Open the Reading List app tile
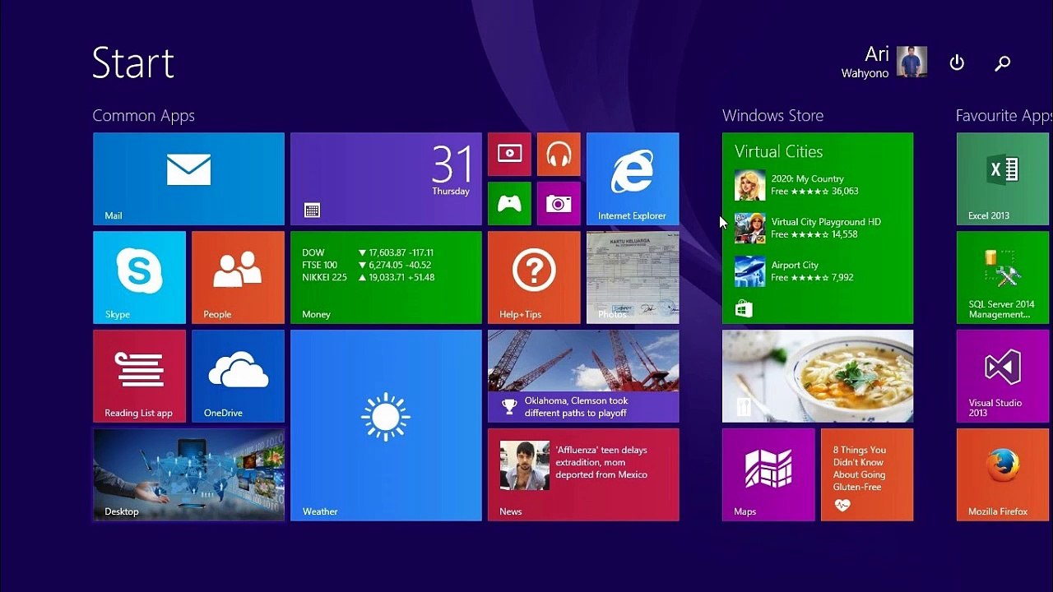This screenshot has height=592, width=1053. click(x=139, y=376)
